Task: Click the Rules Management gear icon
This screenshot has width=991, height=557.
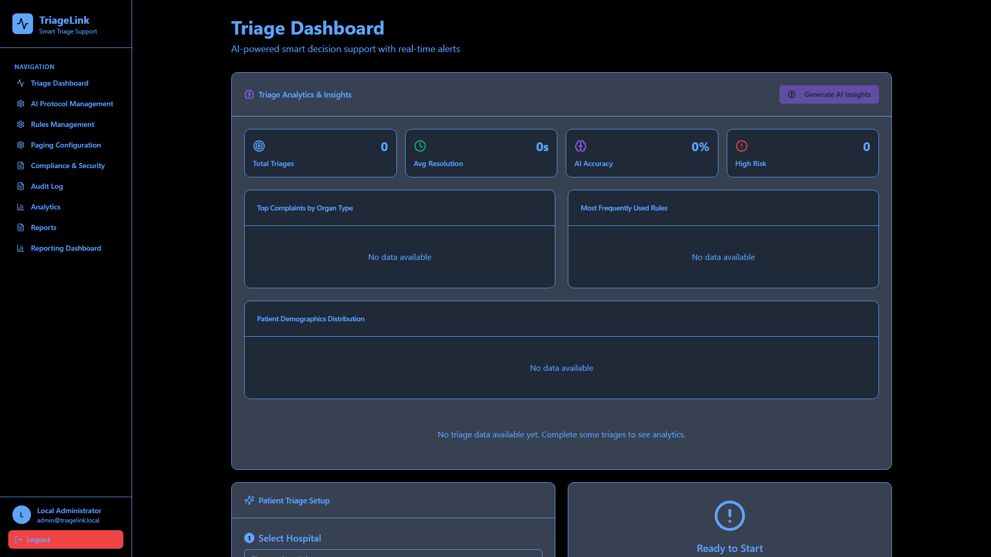Action: point(21,124)
